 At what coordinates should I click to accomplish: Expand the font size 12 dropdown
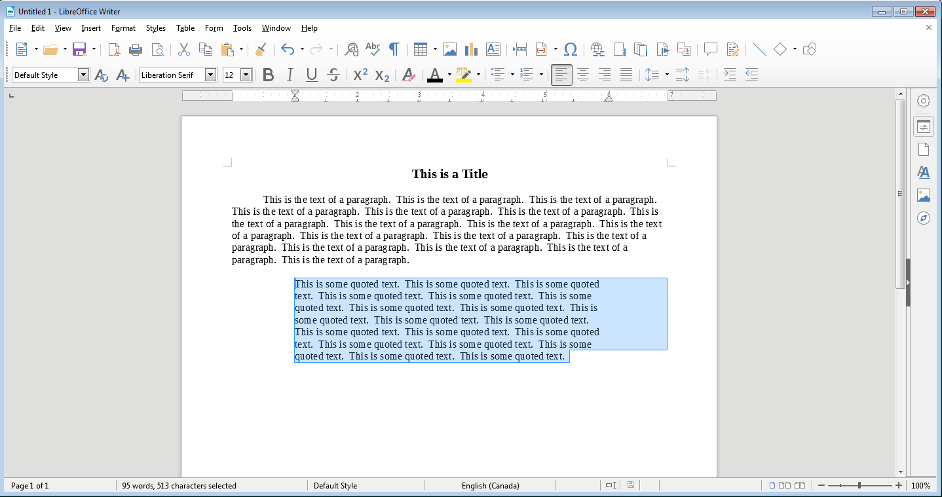tap(246, 75)
